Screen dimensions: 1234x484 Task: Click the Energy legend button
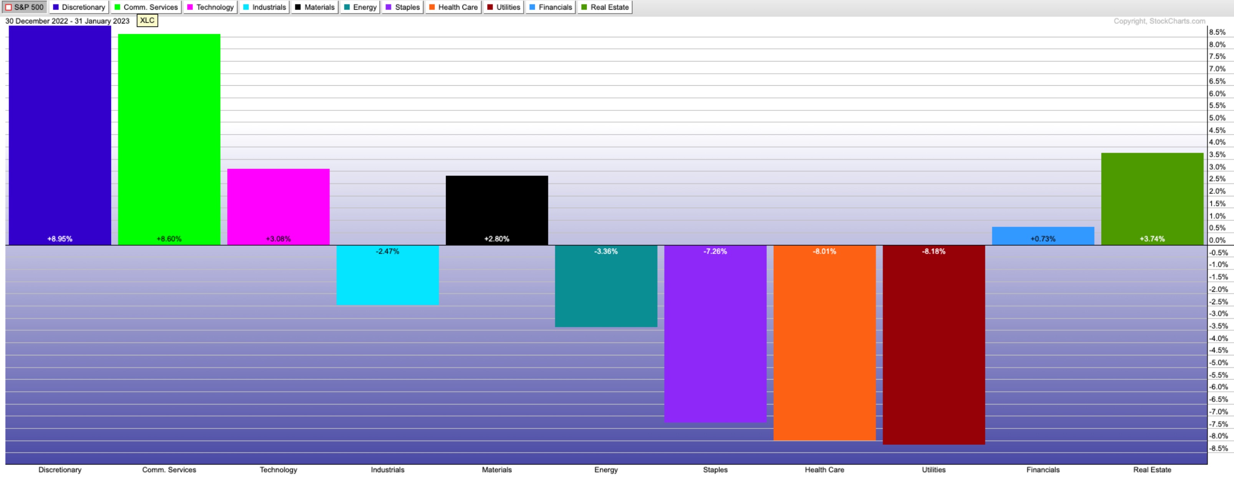click(360, 7)
